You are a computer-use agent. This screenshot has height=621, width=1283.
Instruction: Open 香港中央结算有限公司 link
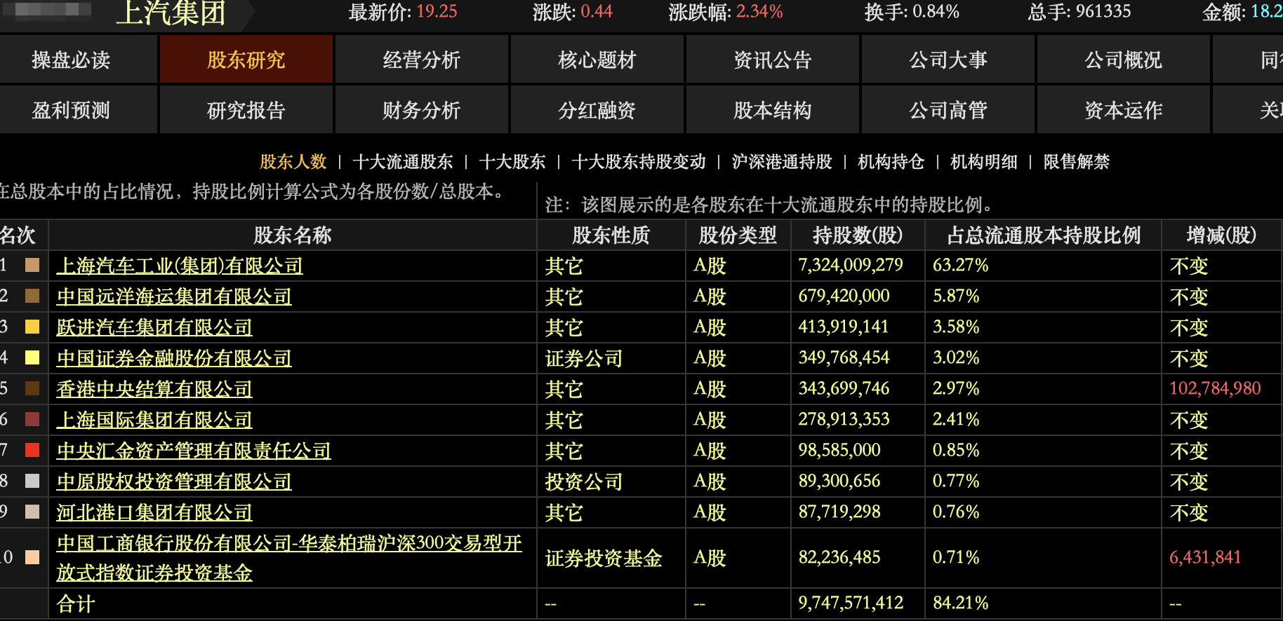154,389
